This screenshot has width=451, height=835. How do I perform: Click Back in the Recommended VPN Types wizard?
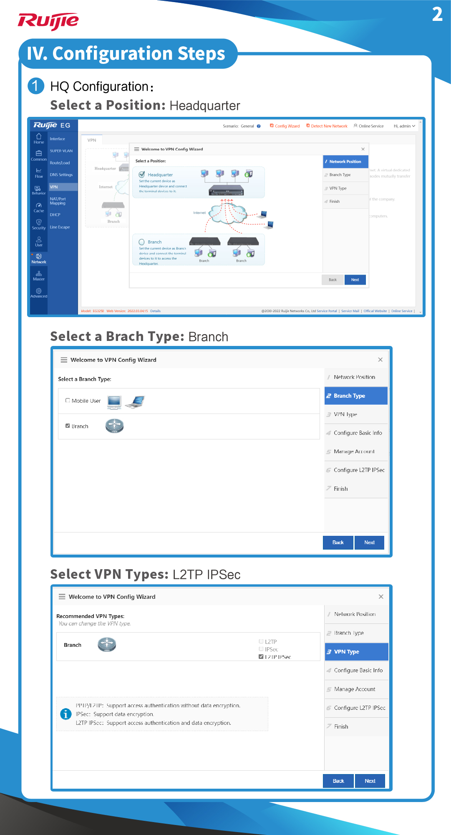pyautogui.click(x=338, y=781)
